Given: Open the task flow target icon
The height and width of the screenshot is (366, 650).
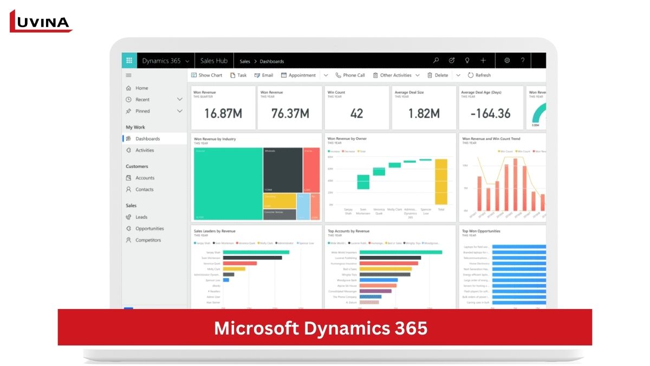Looking at the screenshot, I should click(452, 61).
